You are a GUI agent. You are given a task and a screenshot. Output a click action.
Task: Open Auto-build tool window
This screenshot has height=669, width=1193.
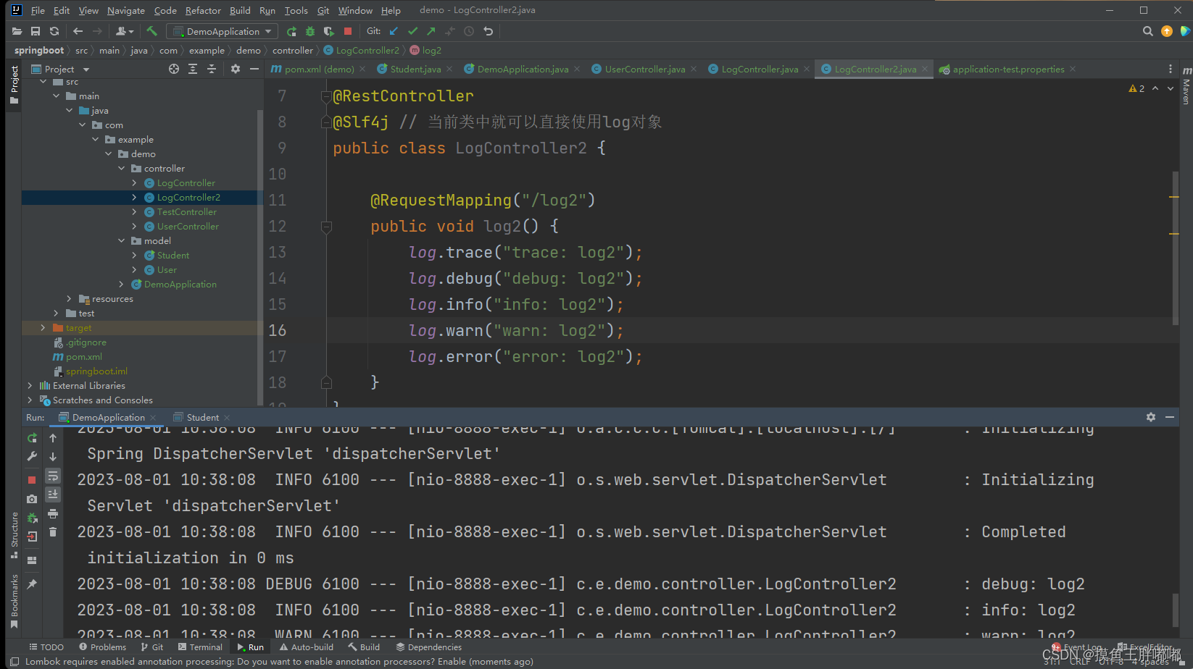coord(307,647)
